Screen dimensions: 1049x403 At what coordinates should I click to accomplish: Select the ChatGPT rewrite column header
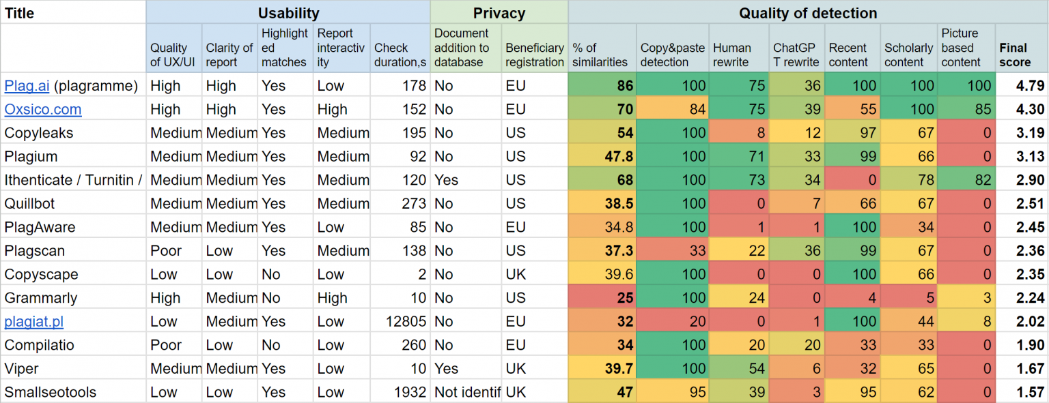[796, 55]
